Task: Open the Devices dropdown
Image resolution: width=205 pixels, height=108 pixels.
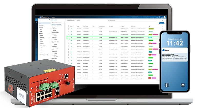Action: (x=54, y=20)
